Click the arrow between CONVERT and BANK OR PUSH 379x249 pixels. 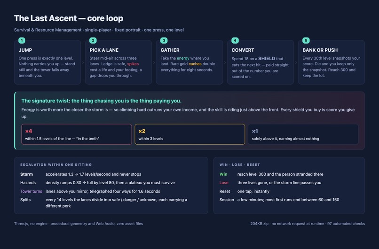click(x=296, y=62)
